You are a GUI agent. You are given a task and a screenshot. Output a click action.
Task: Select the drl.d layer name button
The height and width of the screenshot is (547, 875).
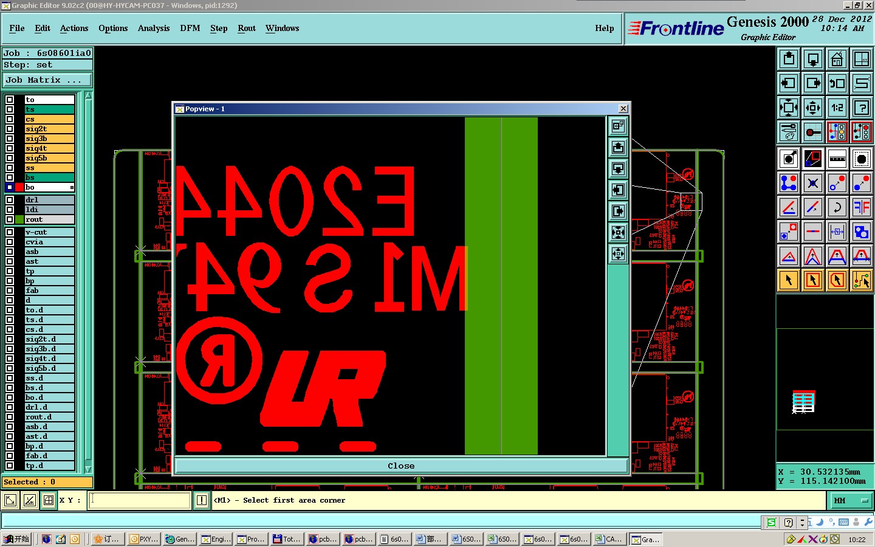(x=49, y=407)
